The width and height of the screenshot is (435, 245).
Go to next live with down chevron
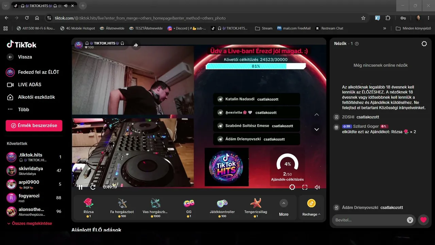pyautogui.click(x=317, y=129)
